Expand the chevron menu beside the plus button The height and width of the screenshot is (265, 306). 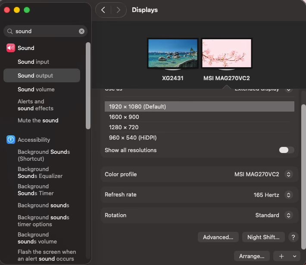295,256
